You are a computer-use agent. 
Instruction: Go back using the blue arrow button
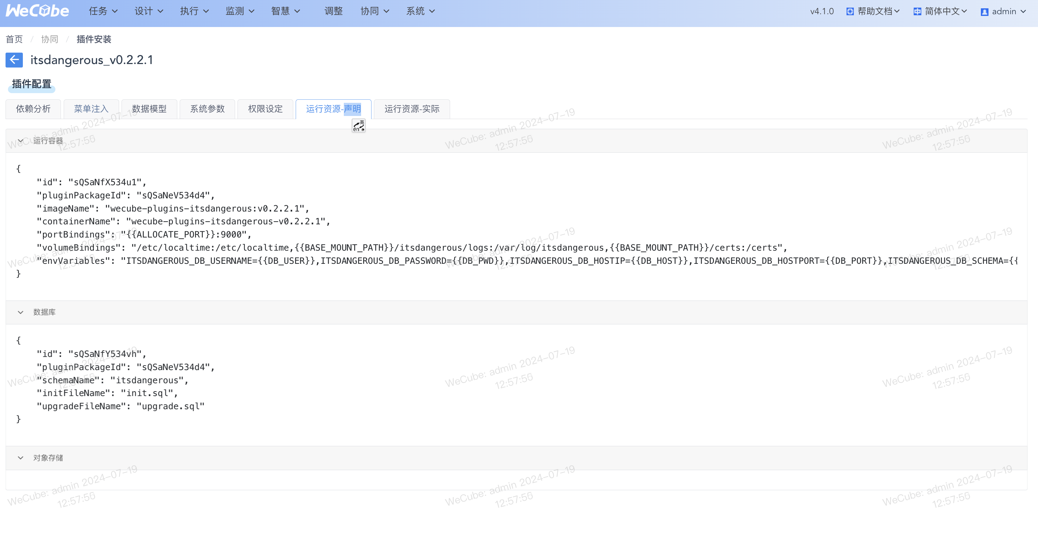point(14,60)
